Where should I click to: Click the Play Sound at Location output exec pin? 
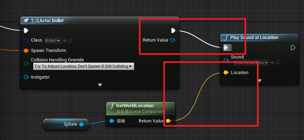tap(293, 47)
